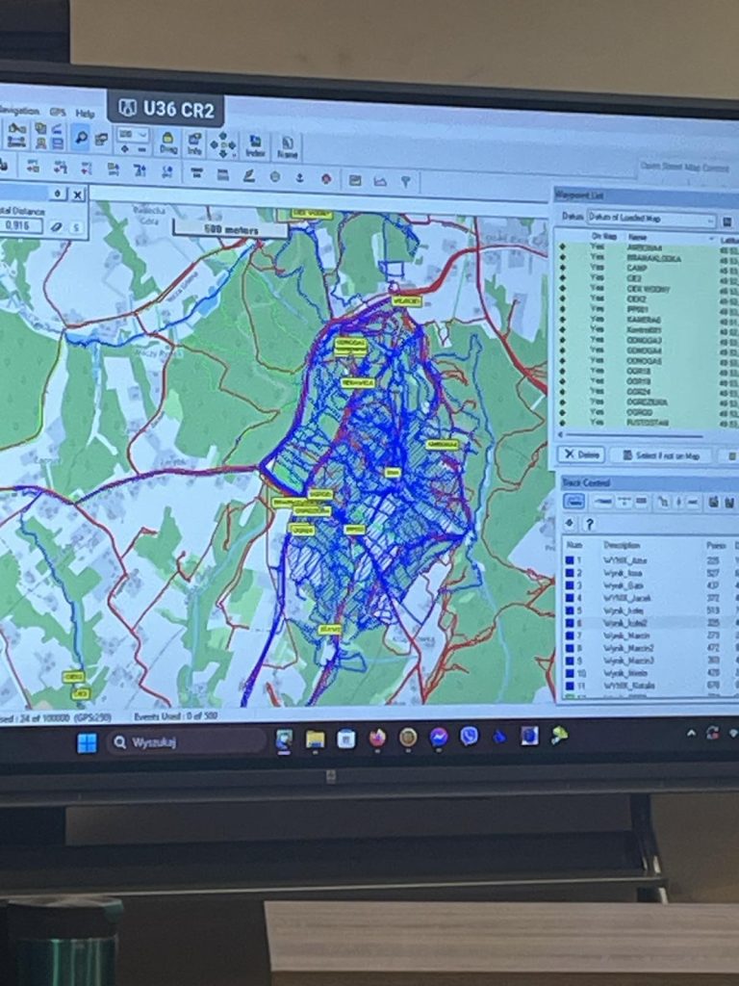Click the Delete button in Waypoint List
Image resolution: width=739 pixels, height=986 pixels.
(x=581, y=454)
